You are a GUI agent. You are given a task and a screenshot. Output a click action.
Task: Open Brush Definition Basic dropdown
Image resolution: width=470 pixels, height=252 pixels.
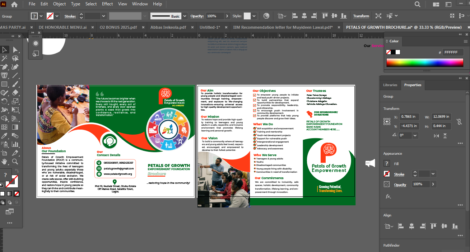[185, 16]
